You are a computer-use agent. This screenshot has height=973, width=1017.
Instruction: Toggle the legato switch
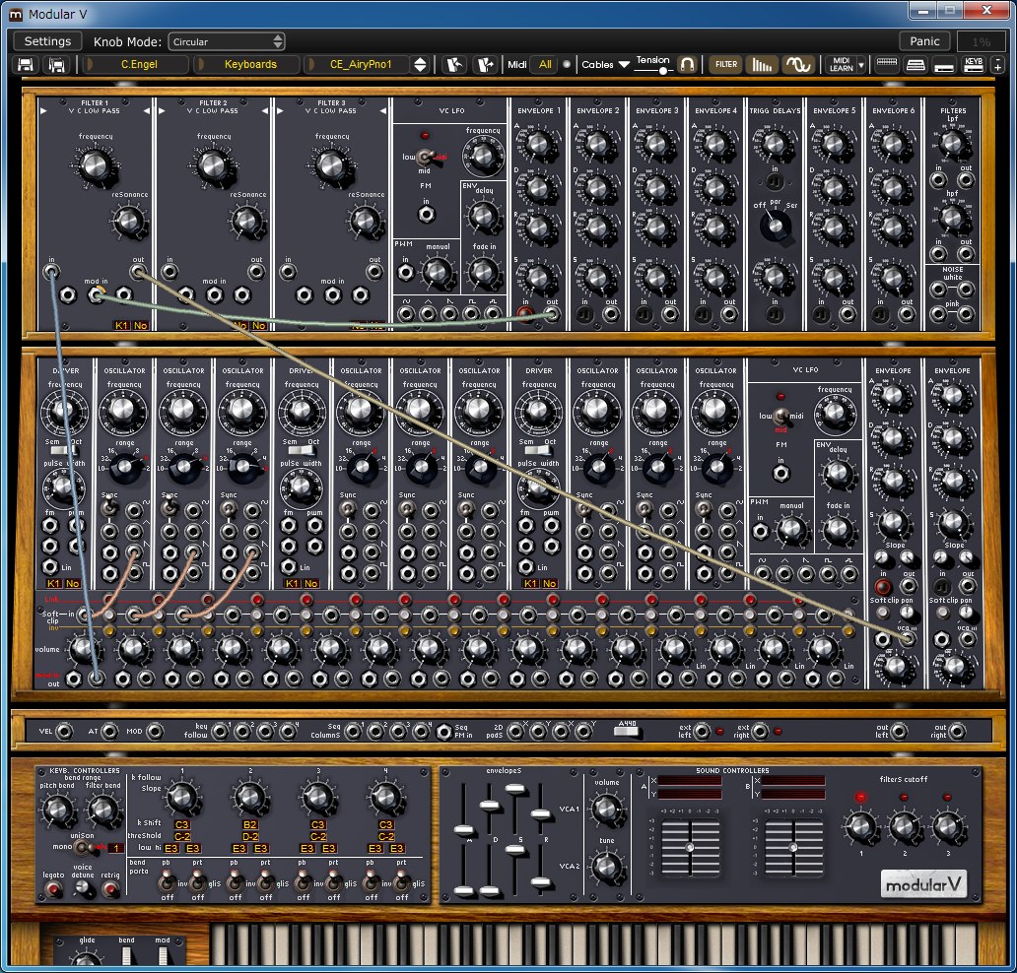click(53, 889)
